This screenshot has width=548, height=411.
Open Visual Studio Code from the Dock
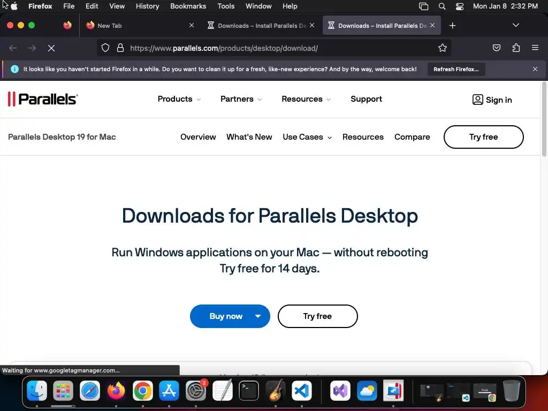(302, 390)
